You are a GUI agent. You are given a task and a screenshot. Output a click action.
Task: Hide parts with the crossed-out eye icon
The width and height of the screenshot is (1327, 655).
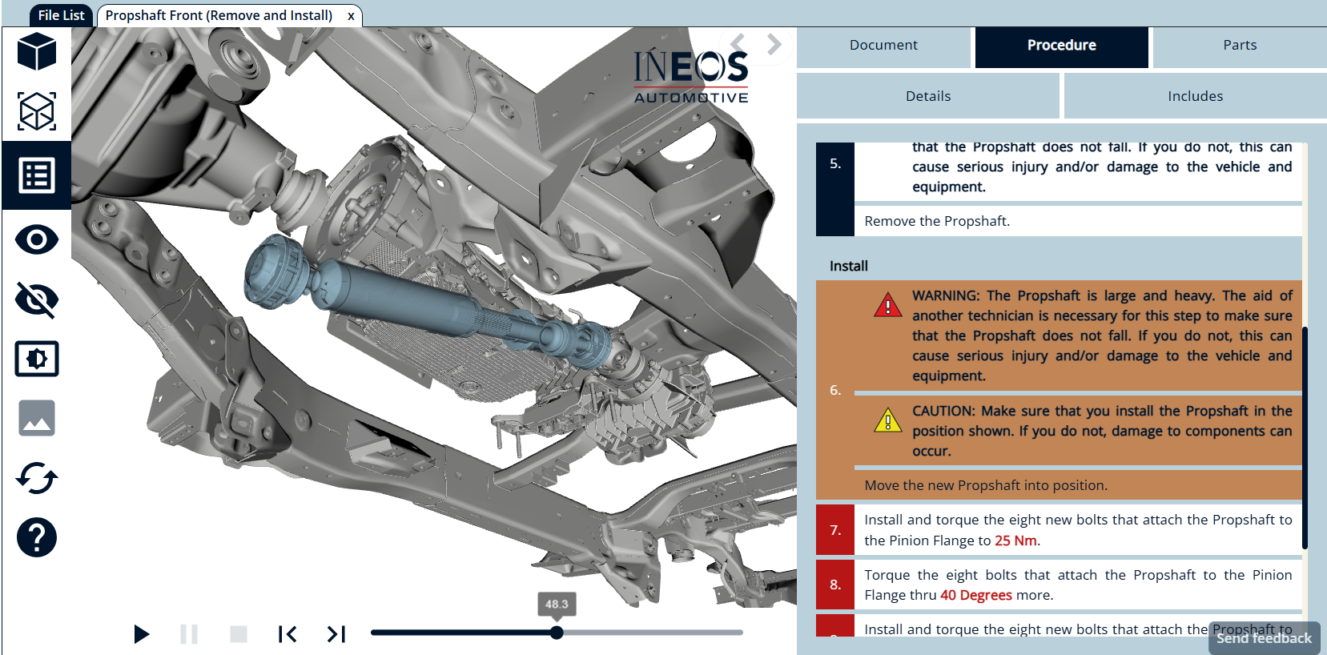coord(37,300)
